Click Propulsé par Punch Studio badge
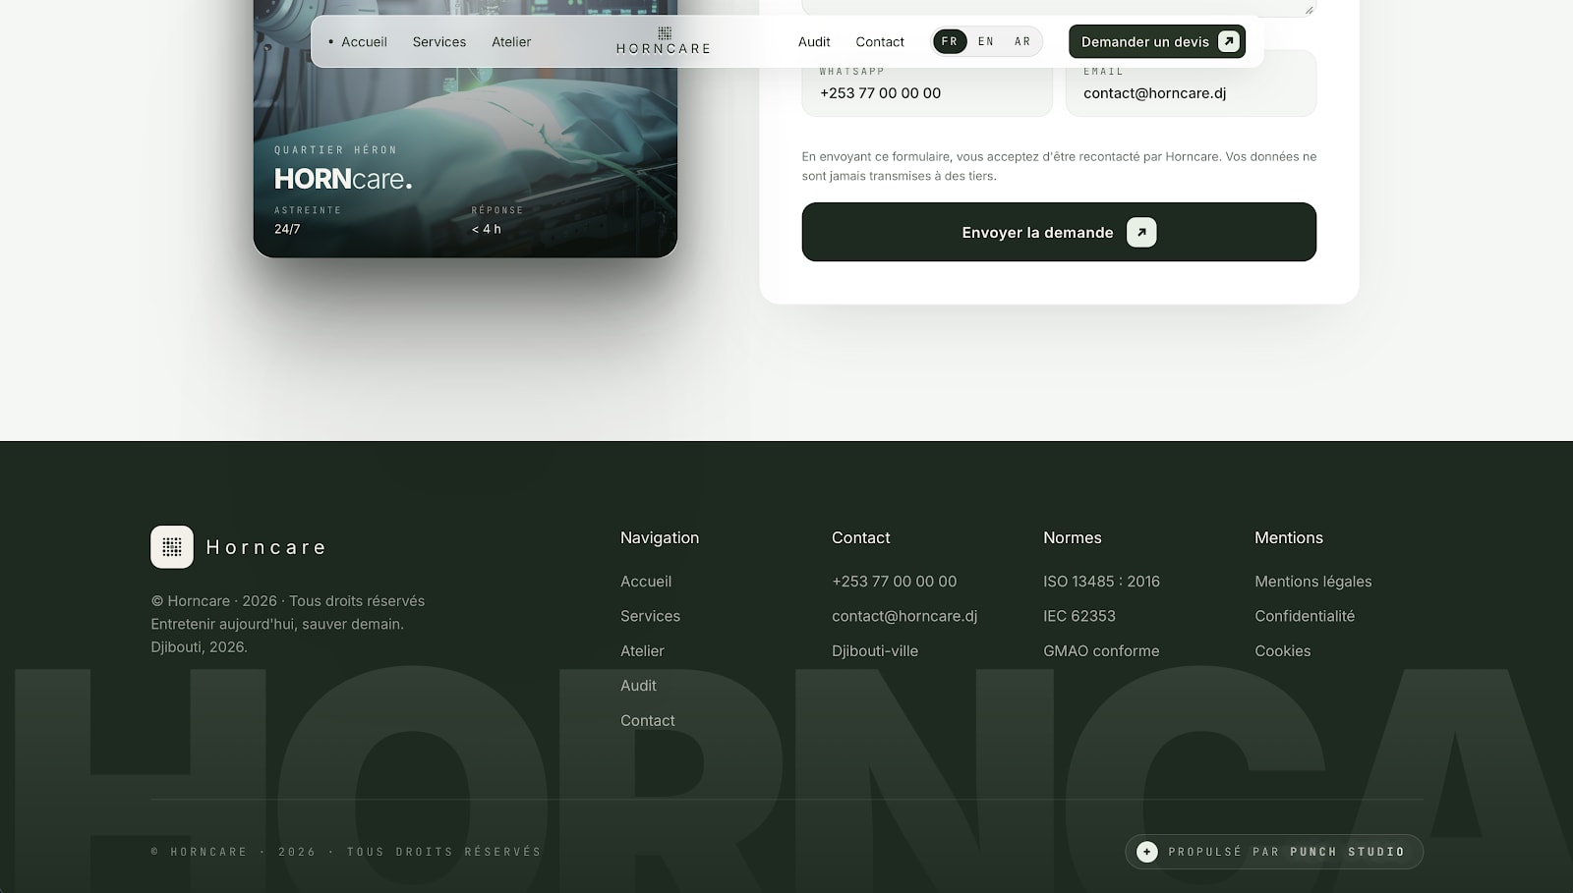This screenshot has height=893, width=1573. [1274, 852]
